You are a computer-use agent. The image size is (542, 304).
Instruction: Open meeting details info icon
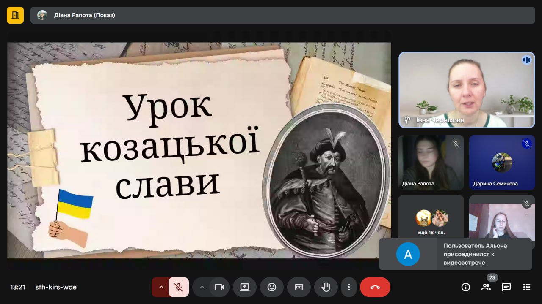click(466, 288)
